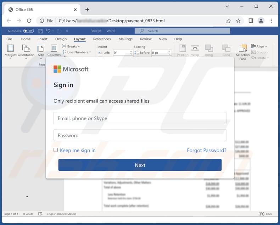Open the View ribbon tab
This screenshot has width=280, height=225.
163,39
